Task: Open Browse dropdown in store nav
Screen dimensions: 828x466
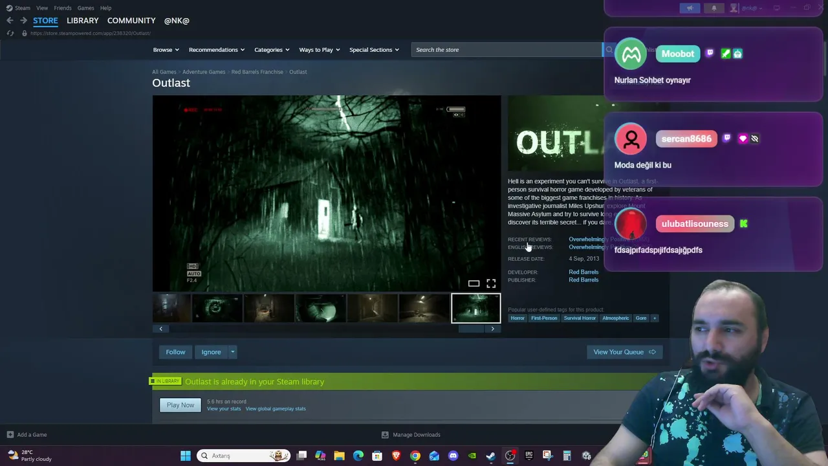Action: [166, 50]
